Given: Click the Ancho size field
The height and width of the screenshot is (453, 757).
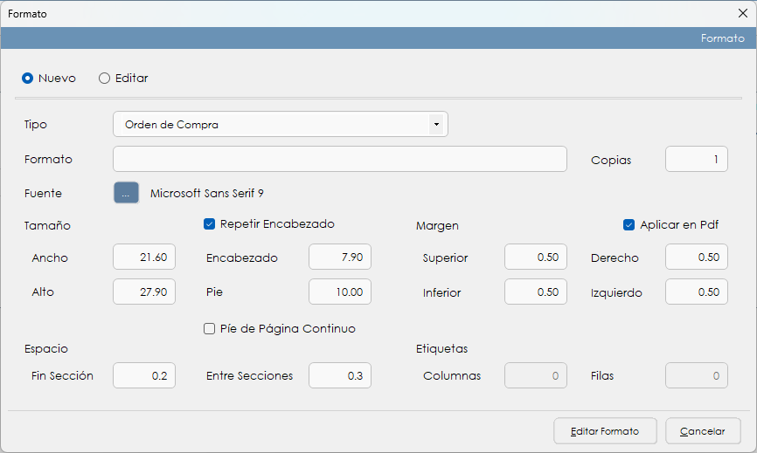Looking at the screenshot, I should tap(144, 257).
